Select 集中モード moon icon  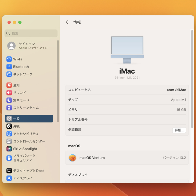coord(9,100)
